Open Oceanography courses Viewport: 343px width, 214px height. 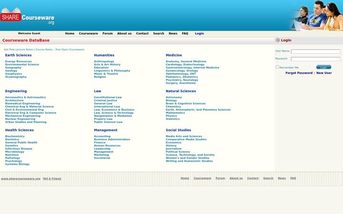[16, 77]
